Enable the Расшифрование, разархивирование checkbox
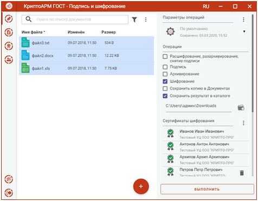 tap(165, 56)
